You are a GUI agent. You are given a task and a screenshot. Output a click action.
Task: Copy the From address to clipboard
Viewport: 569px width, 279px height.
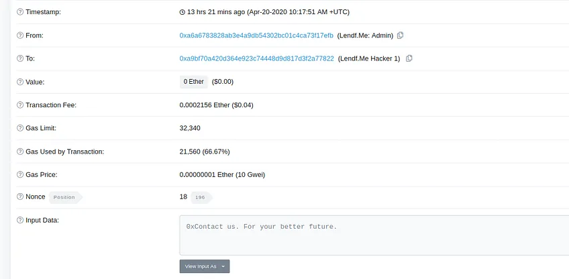pyautogui.click(x=401, y=35)
